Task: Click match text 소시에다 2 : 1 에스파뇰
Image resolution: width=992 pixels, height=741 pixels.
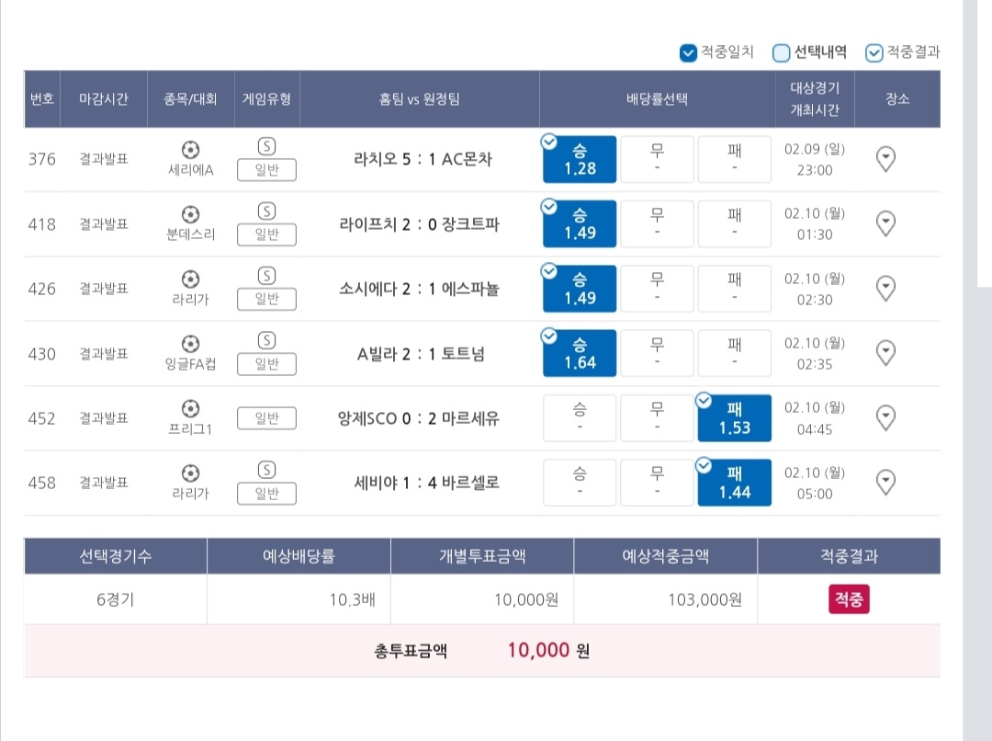Action: [x=420, y=289]
